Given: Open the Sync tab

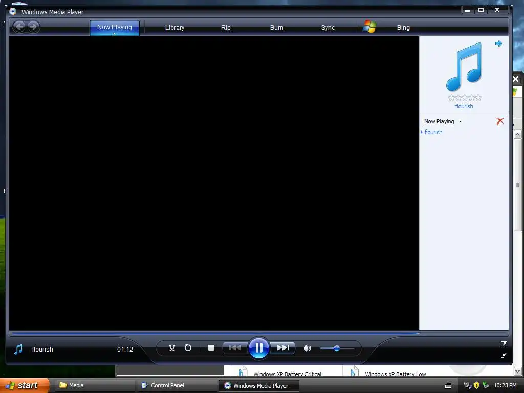Looking at the screenshot, I should click(x=328, y=28).
